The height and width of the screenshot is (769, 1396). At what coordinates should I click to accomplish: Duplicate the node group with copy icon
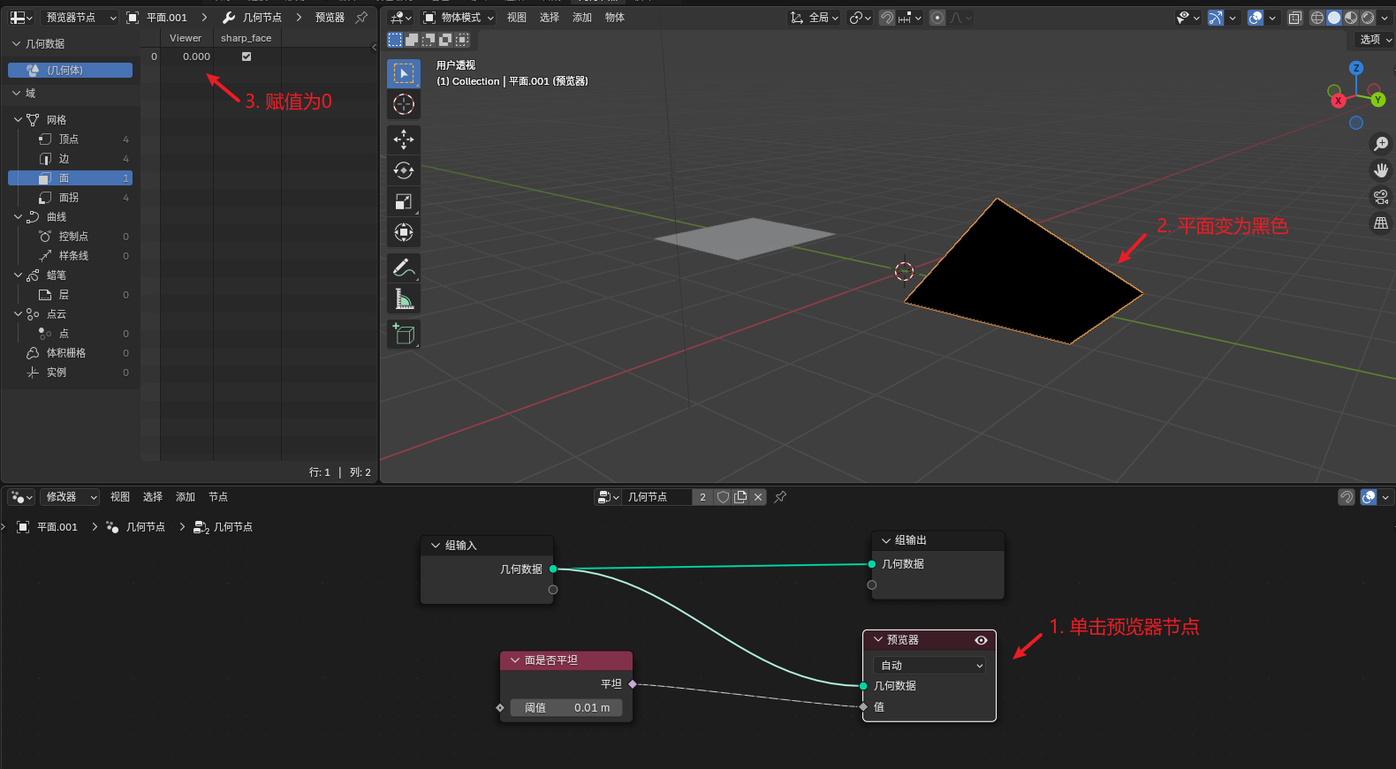click(x=740, y=497)
